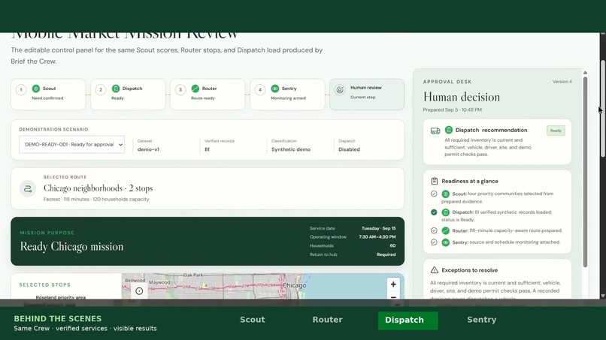606x340 pixels.
Task: Click the map locate target icon
Action: click(139, 291)
